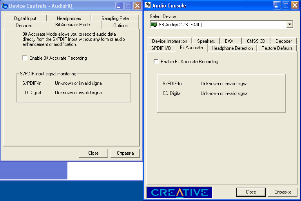Switch to the Digital Input tab
The width and height of the screenshot is (301, 201).
point(25,18)
